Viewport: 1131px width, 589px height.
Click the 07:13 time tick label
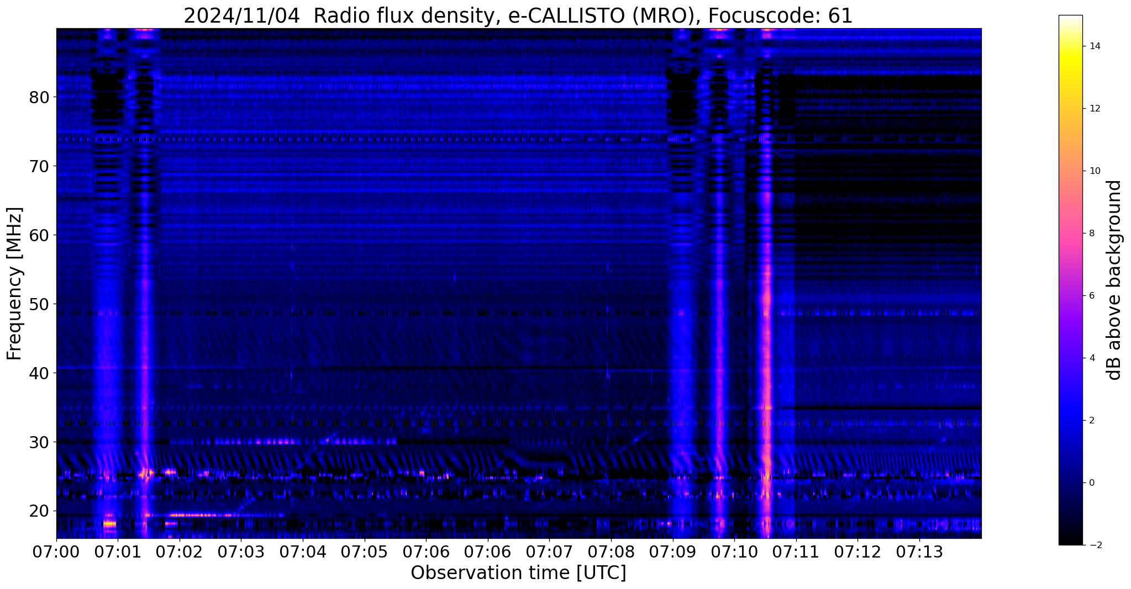coord(919,551)
